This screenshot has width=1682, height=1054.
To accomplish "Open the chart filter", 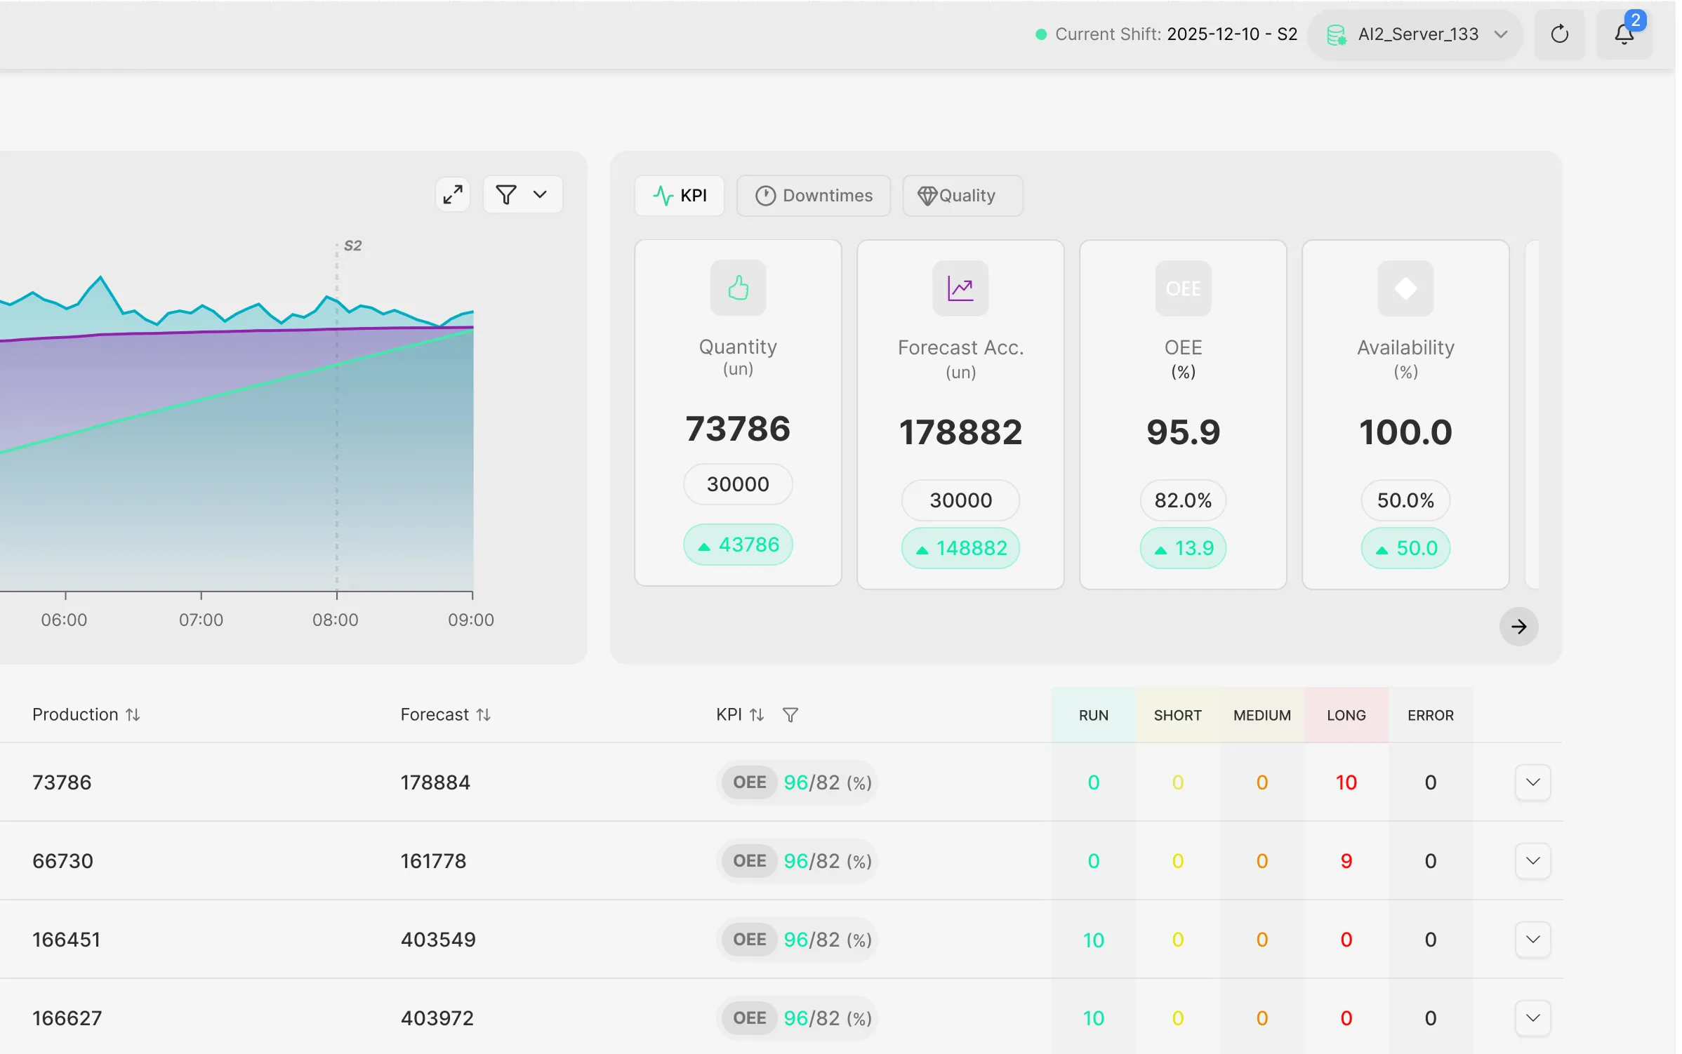I will 508,194.
